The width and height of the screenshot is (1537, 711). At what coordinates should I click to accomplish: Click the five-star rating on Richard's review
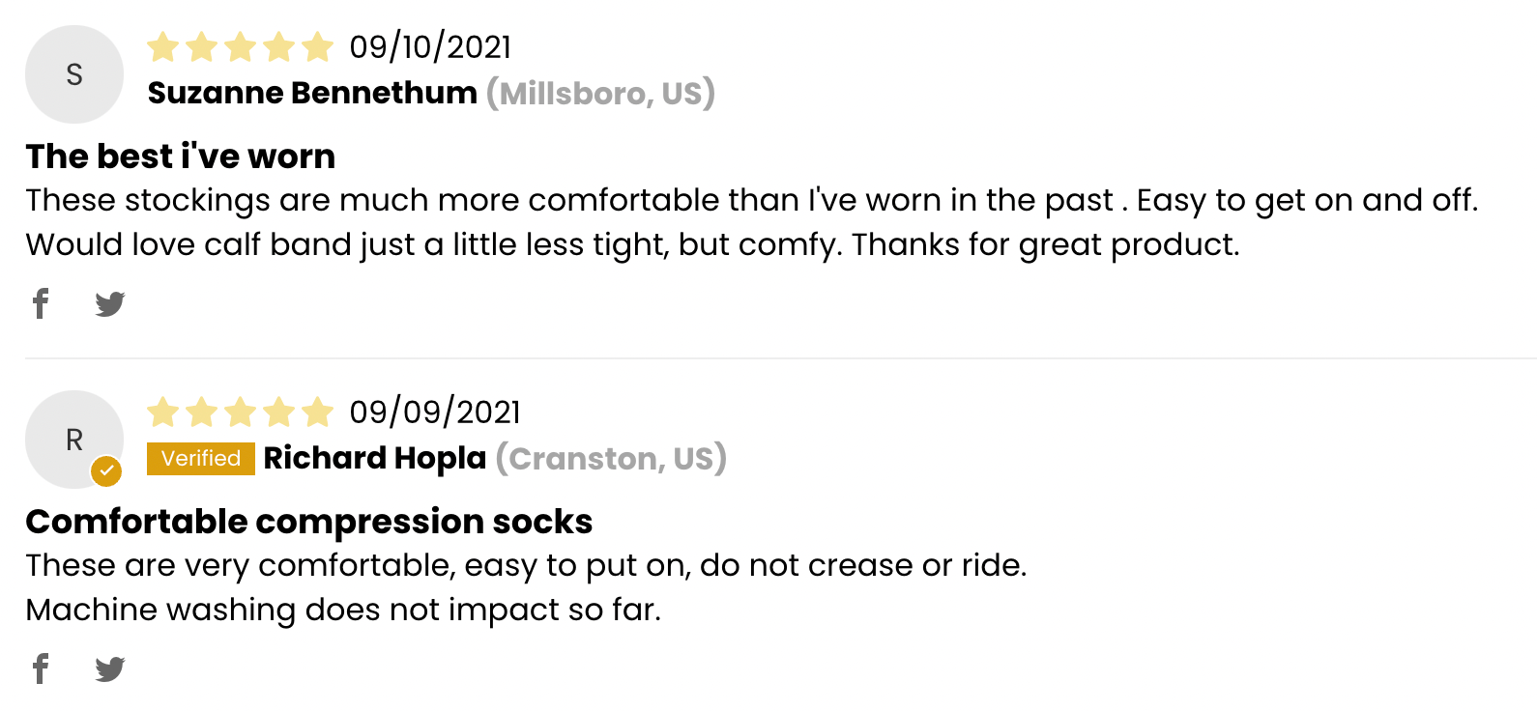[x=240, y=412]
